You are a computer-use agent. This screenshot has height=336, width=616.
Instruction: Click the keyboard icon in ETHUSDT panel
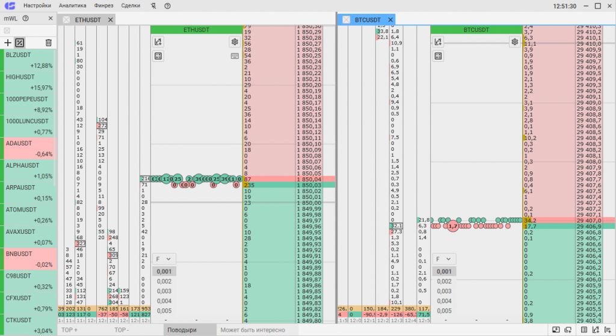coord(234,56)
